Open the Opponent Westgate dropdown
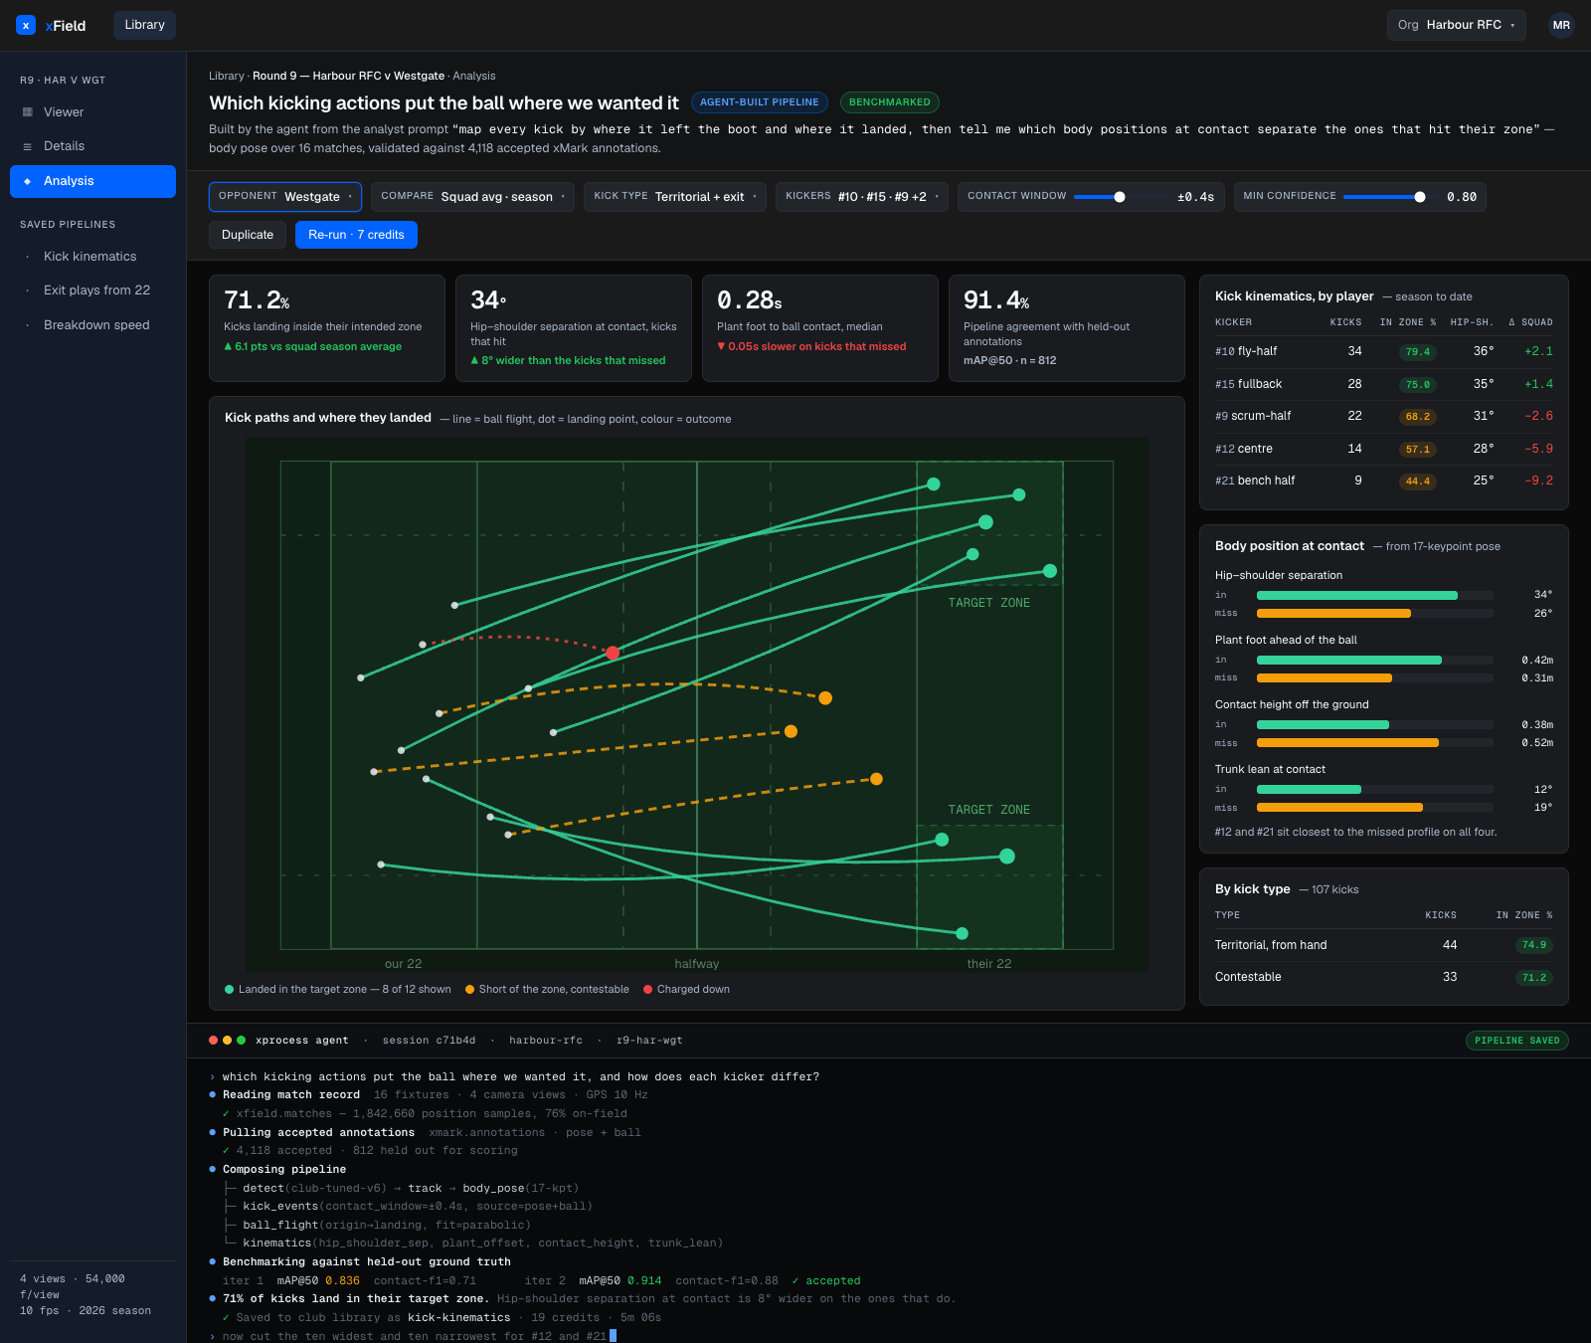Image resolution: width=1591 pixels, height=1343 pixels. (x=284, y=197)
